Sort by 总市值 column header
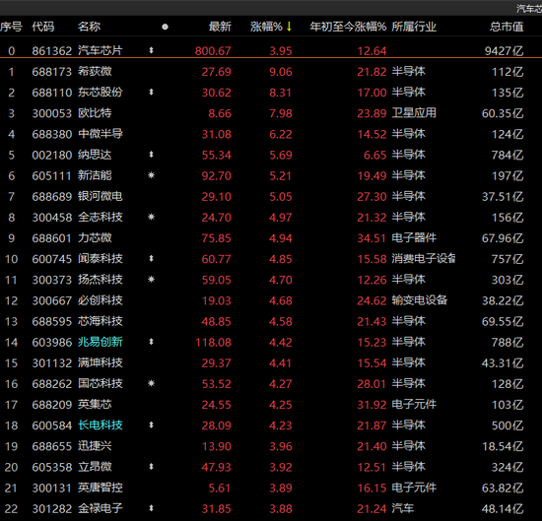The width and height of the screenshot is (542, 521). click(507, 27)
